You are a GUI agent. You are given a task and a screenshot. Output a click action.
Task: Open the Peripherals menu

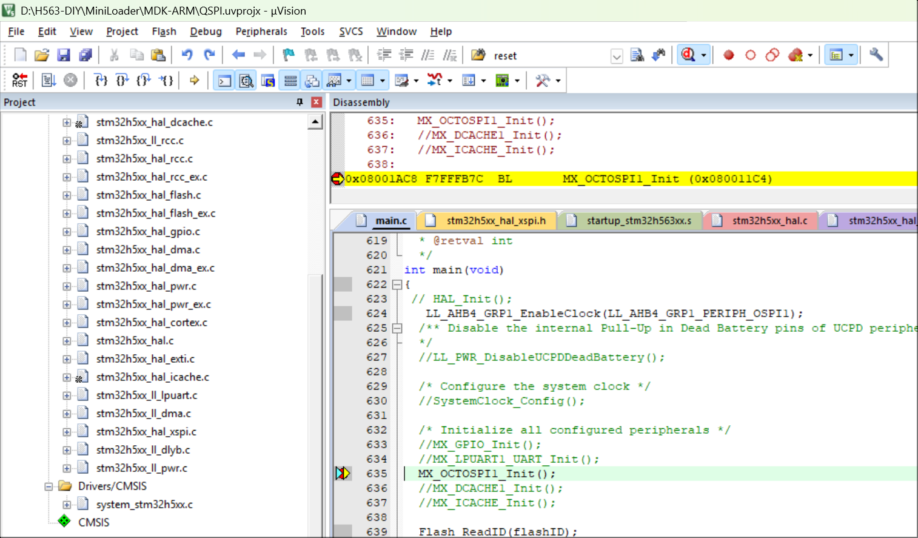[x=261, y=32]
